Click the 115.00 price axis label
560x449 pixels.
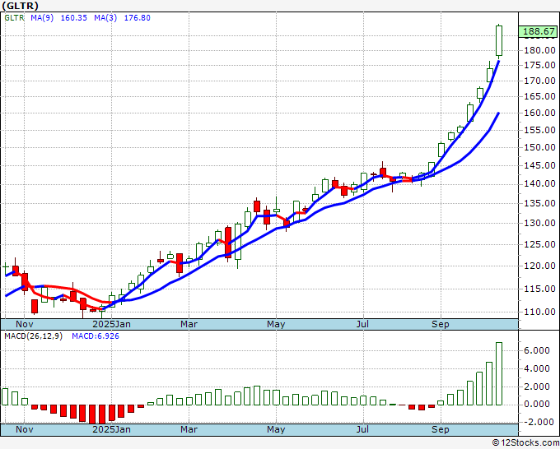tap(539, 289)
